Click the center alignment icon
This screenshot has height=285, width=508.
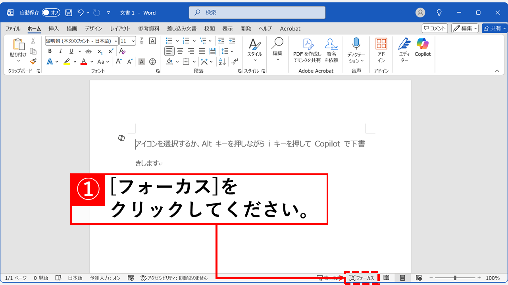180,51
